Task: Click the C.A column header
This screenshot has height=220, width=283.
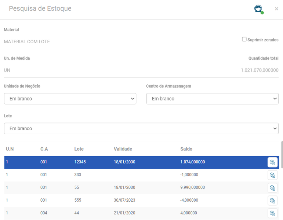Action: (44, 149)
